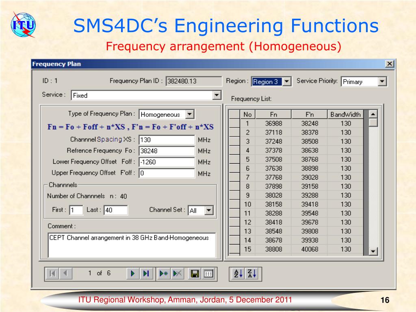416x312 pixels.
Task: Open the table grid view icon
Action: pyautogui.click(x=208, y=273)
